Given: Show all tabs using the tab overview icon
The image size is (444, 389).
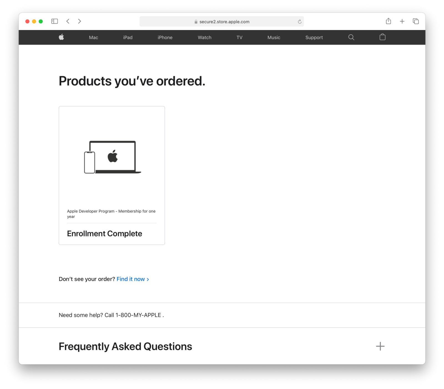Looking at the screenshot, I should point(415,21).
